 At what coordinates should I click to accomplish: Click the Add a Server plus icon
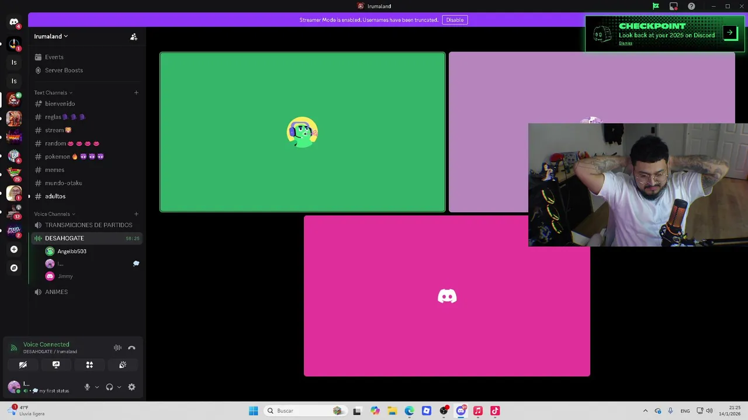pos(14,250)
